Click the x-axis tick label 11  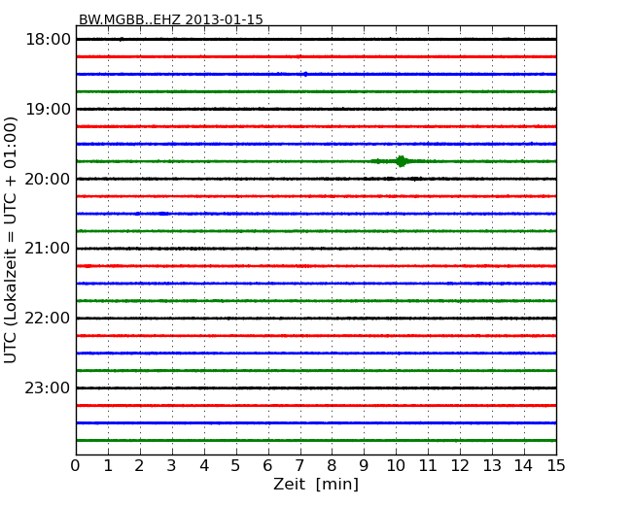tap(428, 466)
